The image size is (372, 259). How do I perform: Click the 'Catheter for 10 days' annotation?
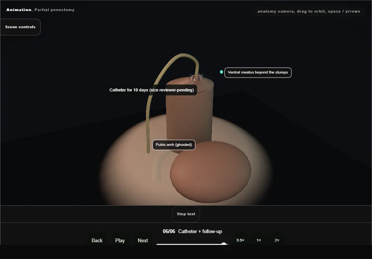(152, 90)
